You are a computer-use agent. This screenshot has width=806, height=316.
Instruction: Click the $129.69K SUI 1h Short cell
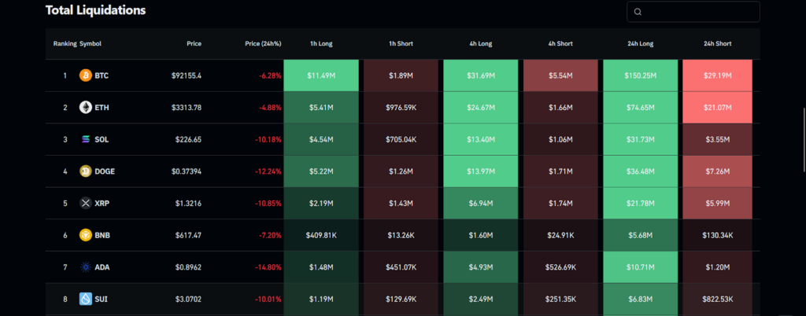tap(401, 299)
